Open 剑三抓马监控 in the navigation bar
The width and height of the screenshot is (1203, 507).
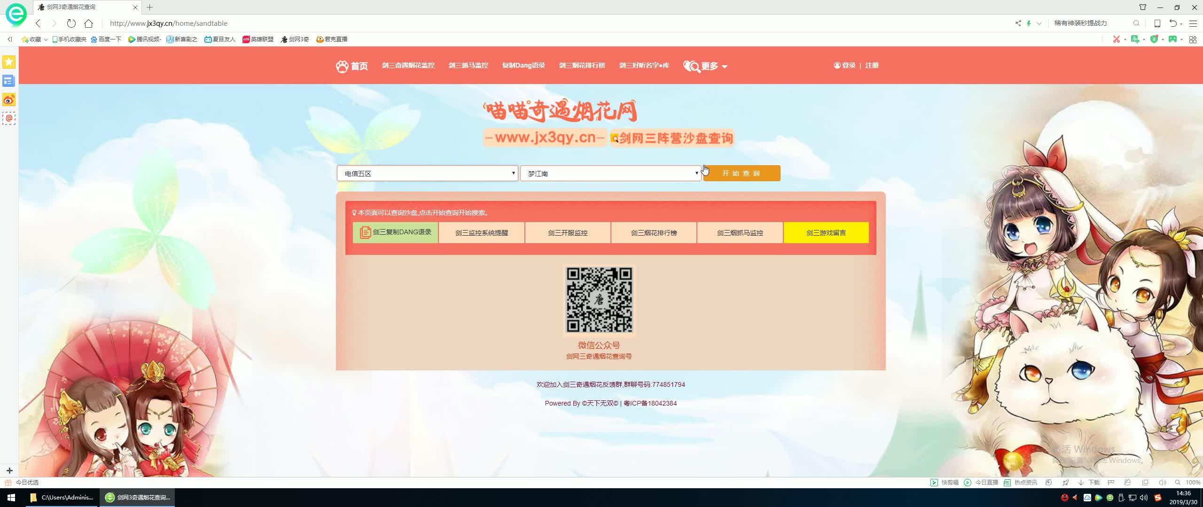coord(468,65)
